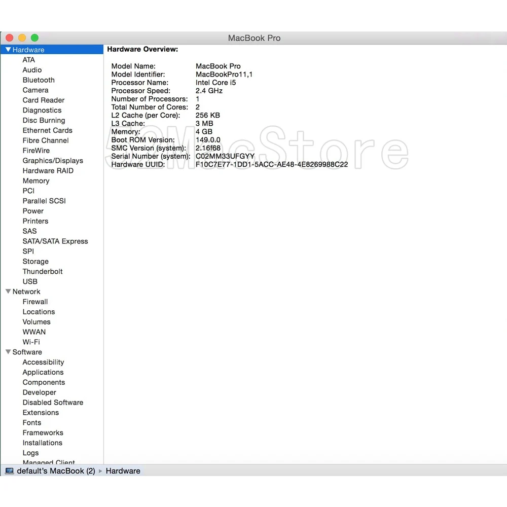Collapse the Software disclosure triangle
The width and height of the screenshot is (507, 507).
pyautogui.click(x=9, y=352)
